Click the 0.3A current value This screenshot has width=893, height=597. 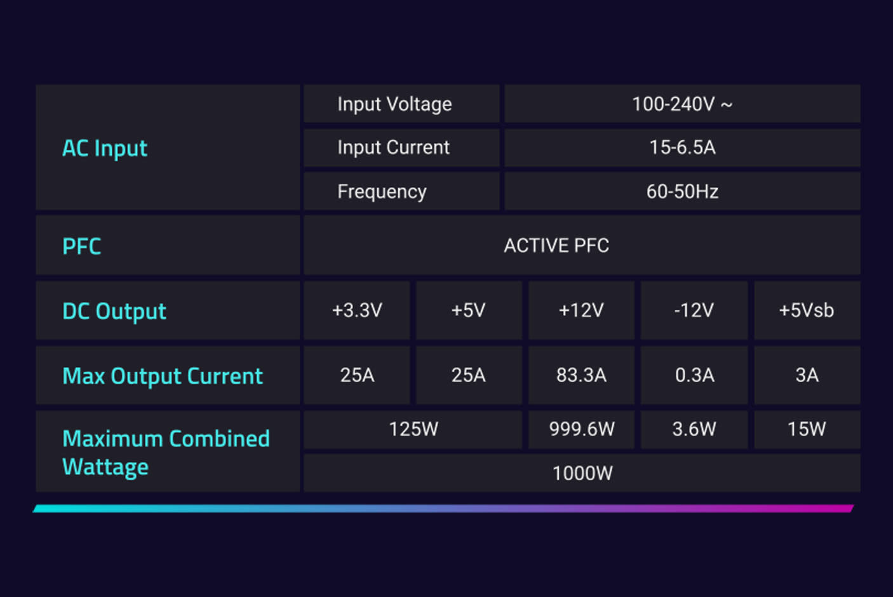click(x=694, y=375)
